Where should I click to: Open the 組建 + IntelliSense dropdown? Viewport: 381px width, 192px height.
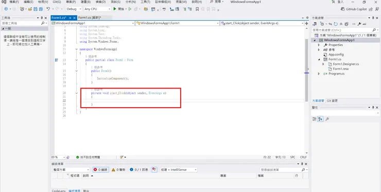point(179,170)
